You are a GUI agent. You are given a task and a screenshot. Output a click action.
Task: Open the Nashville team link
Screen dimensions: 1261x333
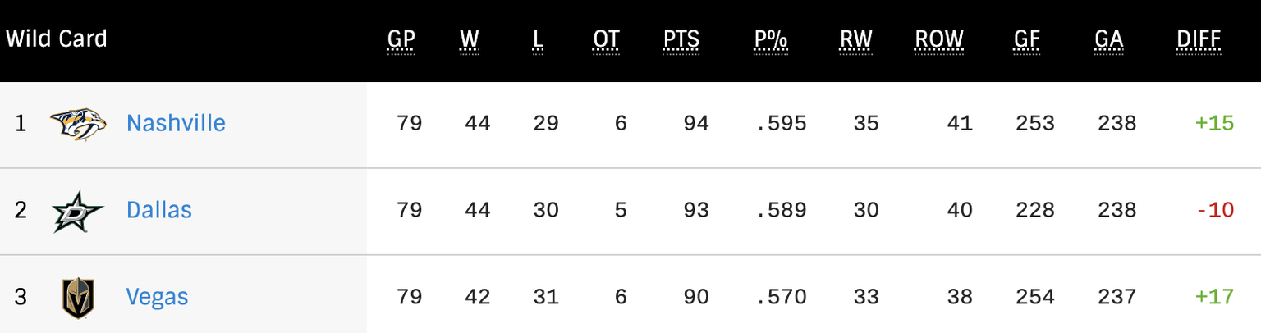click(x=176, y=123)
